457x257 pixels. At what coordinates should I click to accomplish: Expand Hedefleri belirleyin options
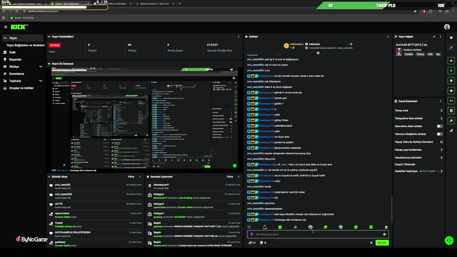tap(442, 171)
